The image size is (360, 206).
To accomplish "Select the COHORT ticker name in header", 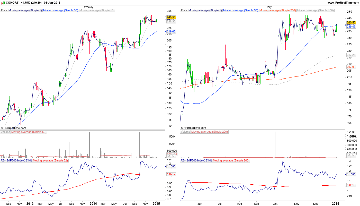I will click(12, 3).
